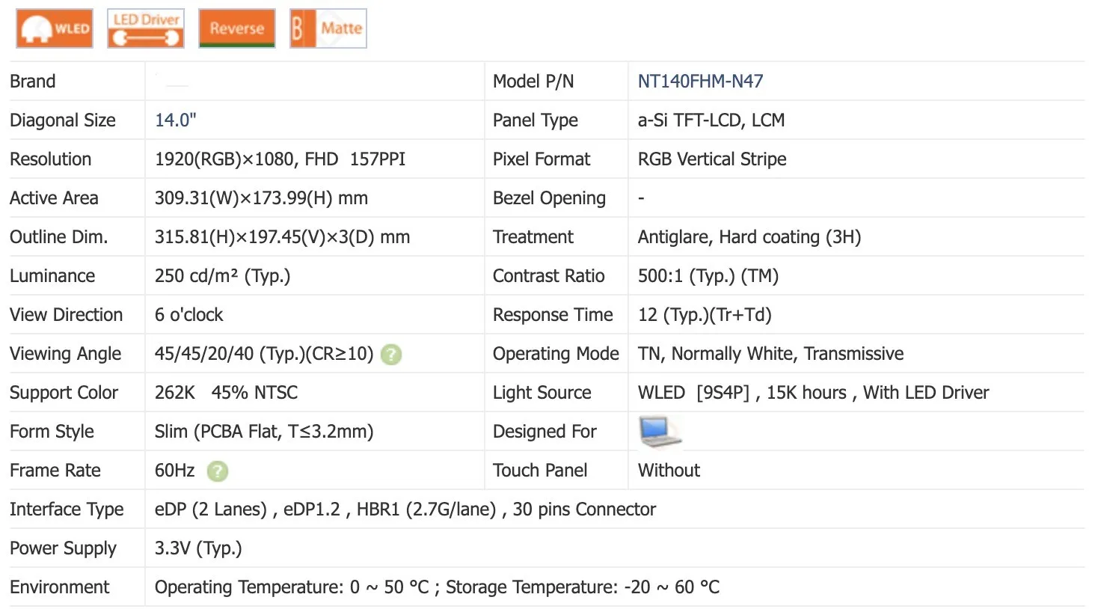1095x609 pixels.
Task: Select the frame rate value 60Hz
Action: (x=174, y=471)
